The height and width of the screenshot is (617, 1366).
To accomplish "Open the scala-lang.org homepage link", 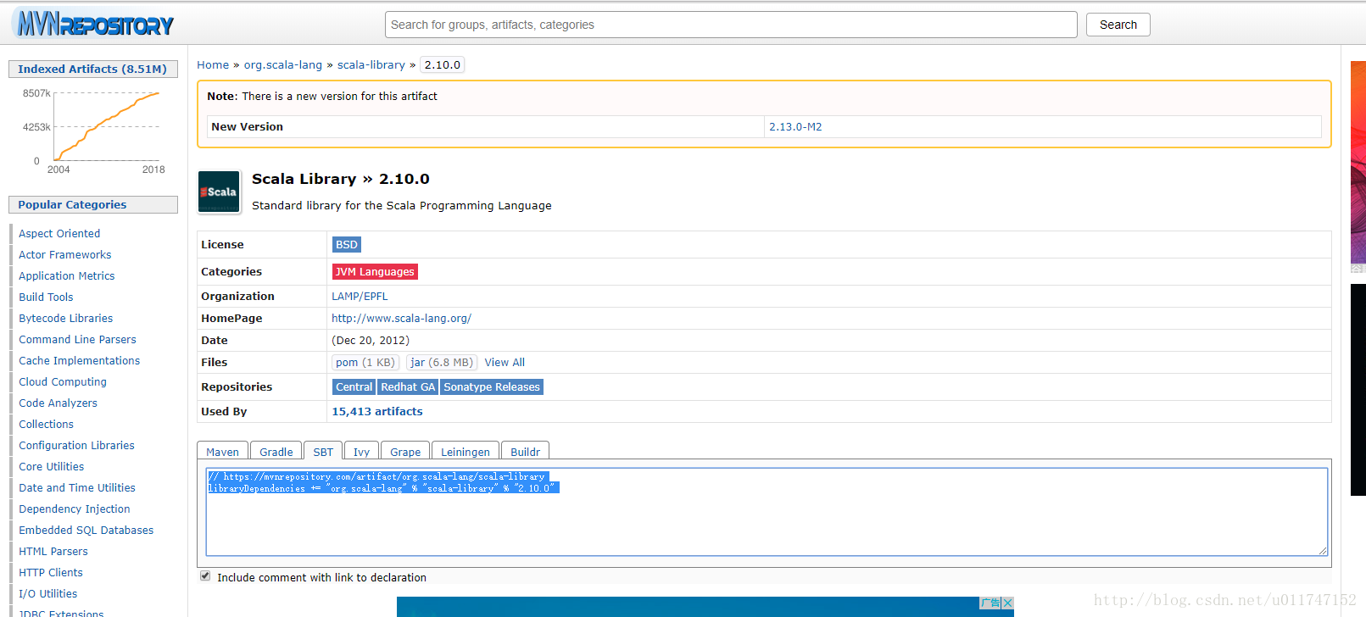I will (401, 318).
